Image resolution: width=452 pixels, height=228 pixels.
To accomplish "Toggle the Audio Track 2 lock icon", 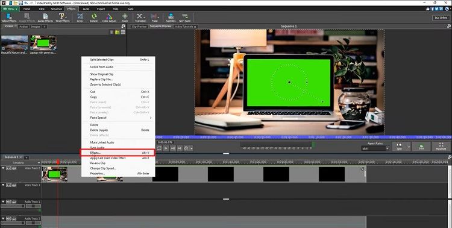I will pos(13,219).
